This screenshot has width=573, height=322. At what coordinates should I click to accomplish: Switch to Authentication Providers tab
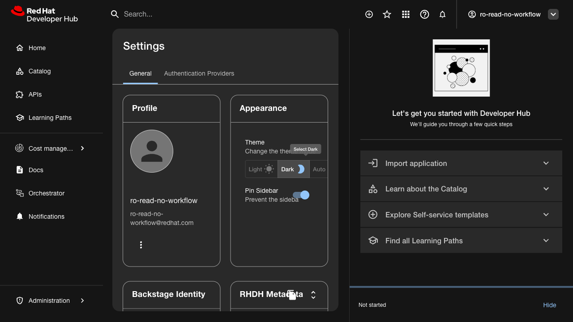(199, 73)
